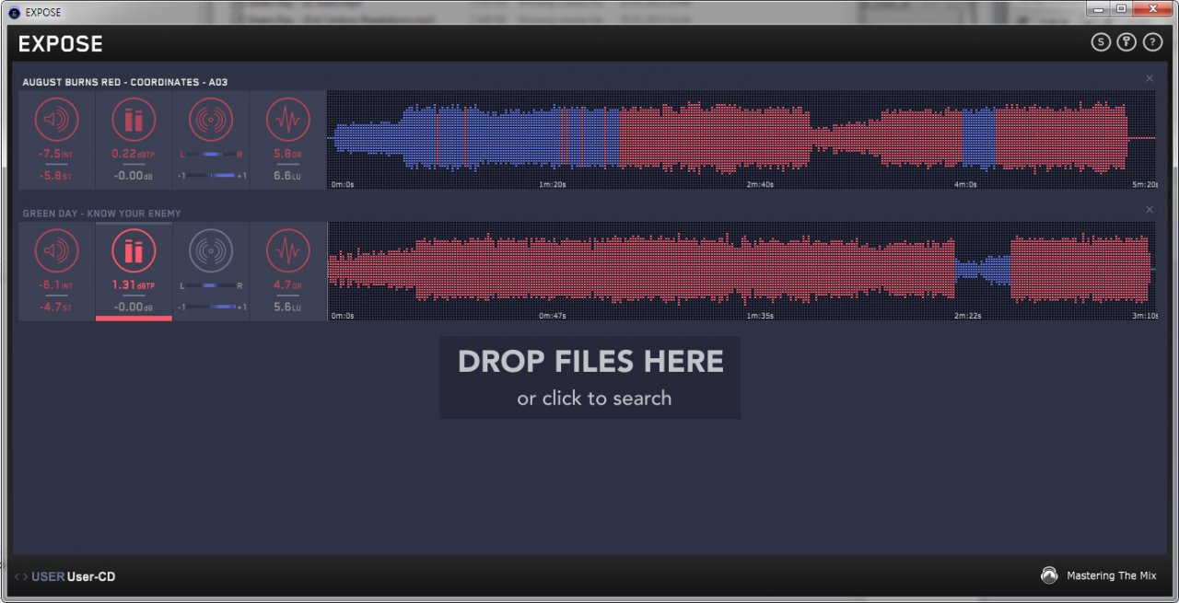Click the EXPOSE logo in the header
The image size is (1179, 603).
61,43
